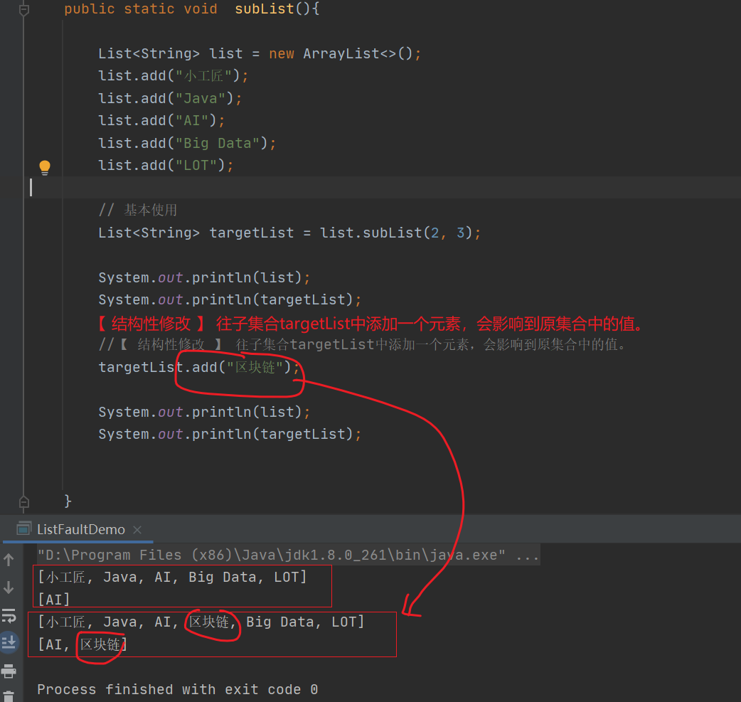
Task: Click the java.exe command line text
Action: coord(288,555)
